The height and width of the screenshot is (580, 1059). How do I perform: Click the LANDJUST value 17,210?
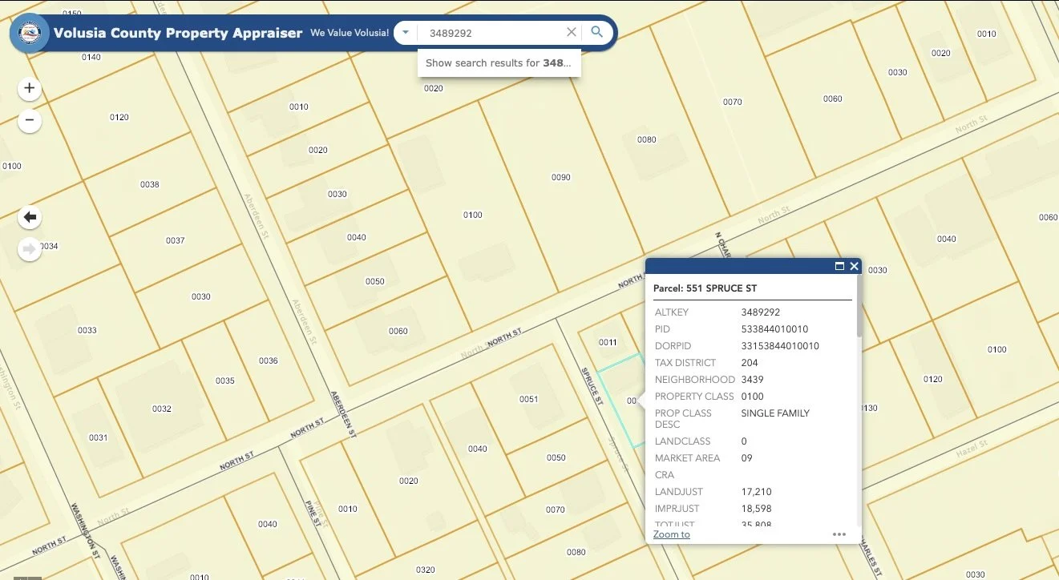point(757,492)
